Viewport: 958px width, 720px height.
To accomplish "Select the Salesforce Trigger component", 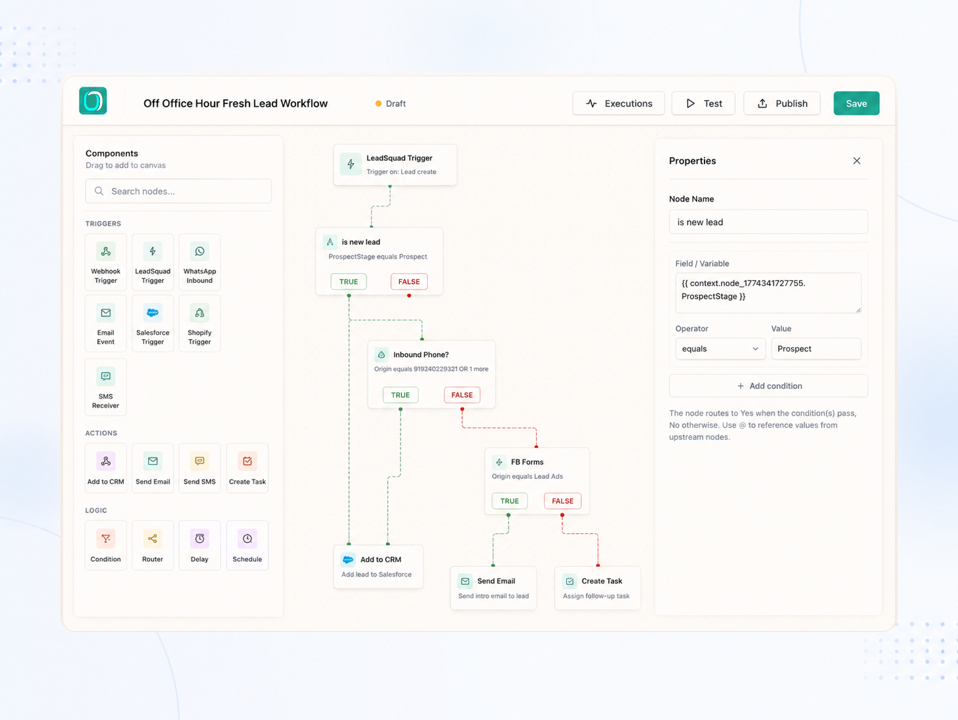I will coord(153,324).
